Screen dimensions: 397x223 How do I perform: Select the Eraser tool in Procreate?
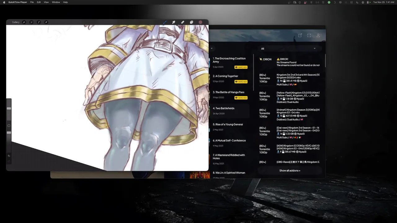tap(182, 22)
